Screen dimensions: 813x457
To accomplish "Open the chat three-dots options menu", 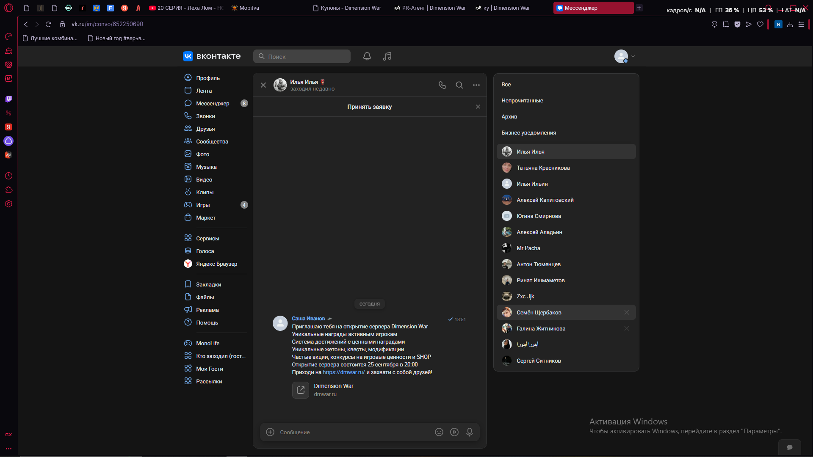I will coord(476,85).
